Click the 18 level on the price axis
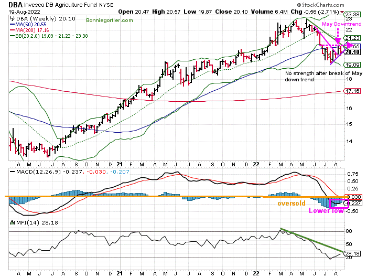The image size is (367, 278). pyautogui.click(x=349, y=79)
